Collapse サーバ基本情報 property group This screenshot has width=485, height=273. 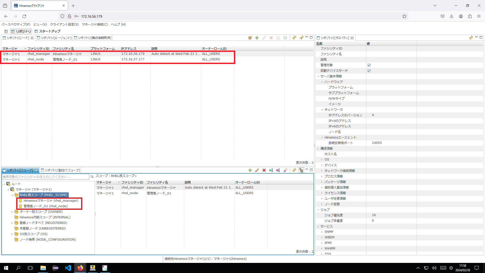click(318, 76)
